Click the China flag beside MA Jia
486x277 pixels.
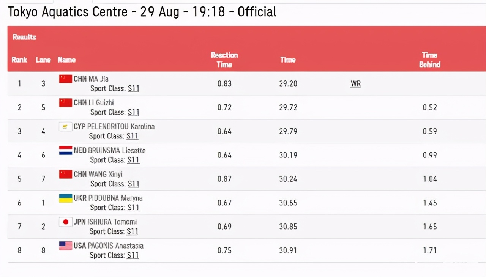(x=65, y=79)
